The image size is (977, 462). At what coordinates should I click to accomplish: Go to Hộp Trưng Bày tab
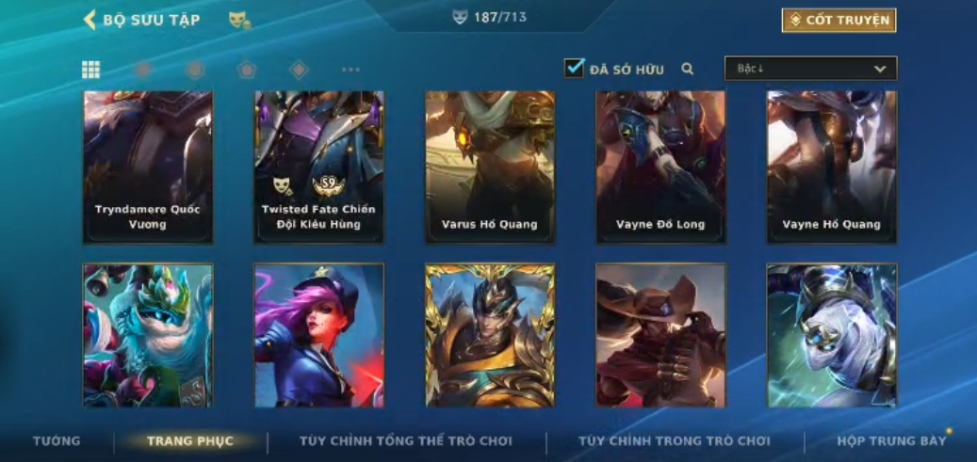[891, 441]
